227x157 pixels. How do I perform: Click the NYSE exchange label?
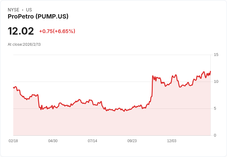click(14, 10)
